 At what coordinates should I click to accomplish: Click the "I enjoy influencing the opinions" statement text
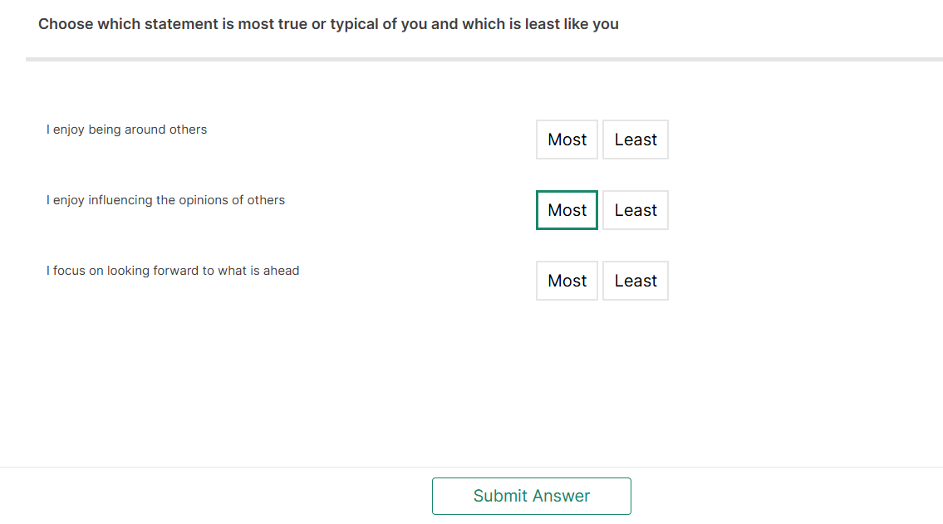coord(165,200)
